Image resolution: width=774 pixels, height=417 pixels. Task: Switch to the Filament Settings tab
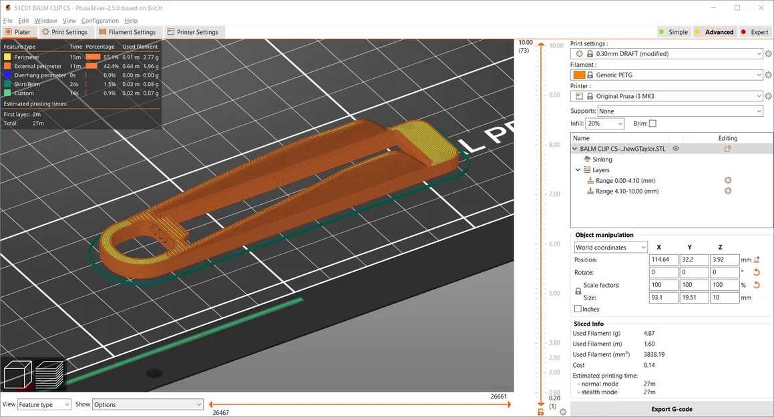pos(128,32)
